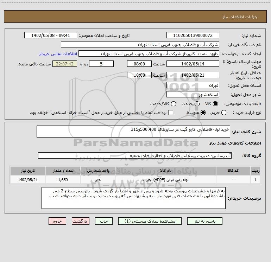271x262 pixels.
Task: Click the response deadline date 1402/05/14
Action: pyautogui.click(x=193, y=64)
